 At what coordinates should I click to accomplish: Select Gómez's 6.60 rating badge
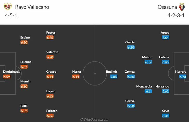131,77
